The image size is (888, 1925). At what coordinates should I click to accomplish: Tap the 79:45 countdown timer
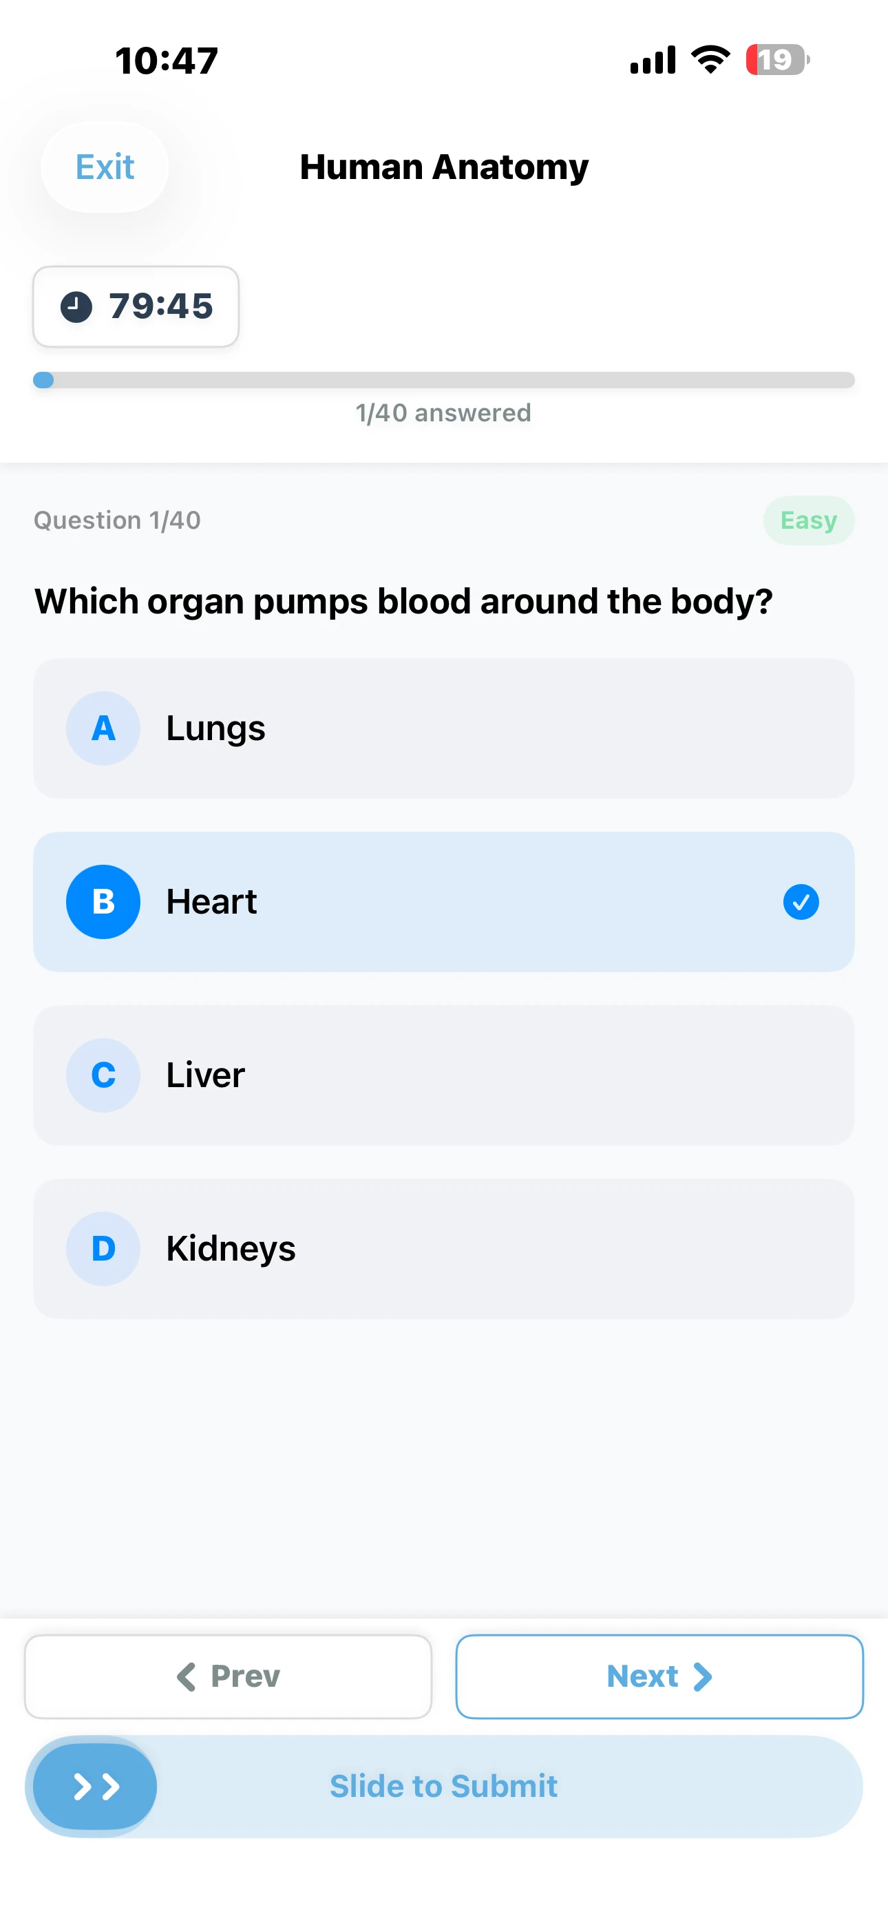(x=160, y=306)
